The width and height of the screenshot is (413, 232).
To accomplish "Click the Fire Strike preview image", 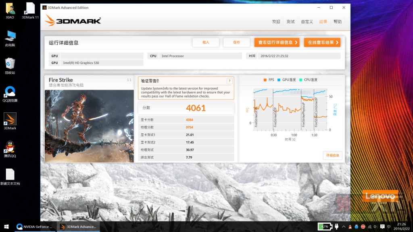I will pos(89,126).
